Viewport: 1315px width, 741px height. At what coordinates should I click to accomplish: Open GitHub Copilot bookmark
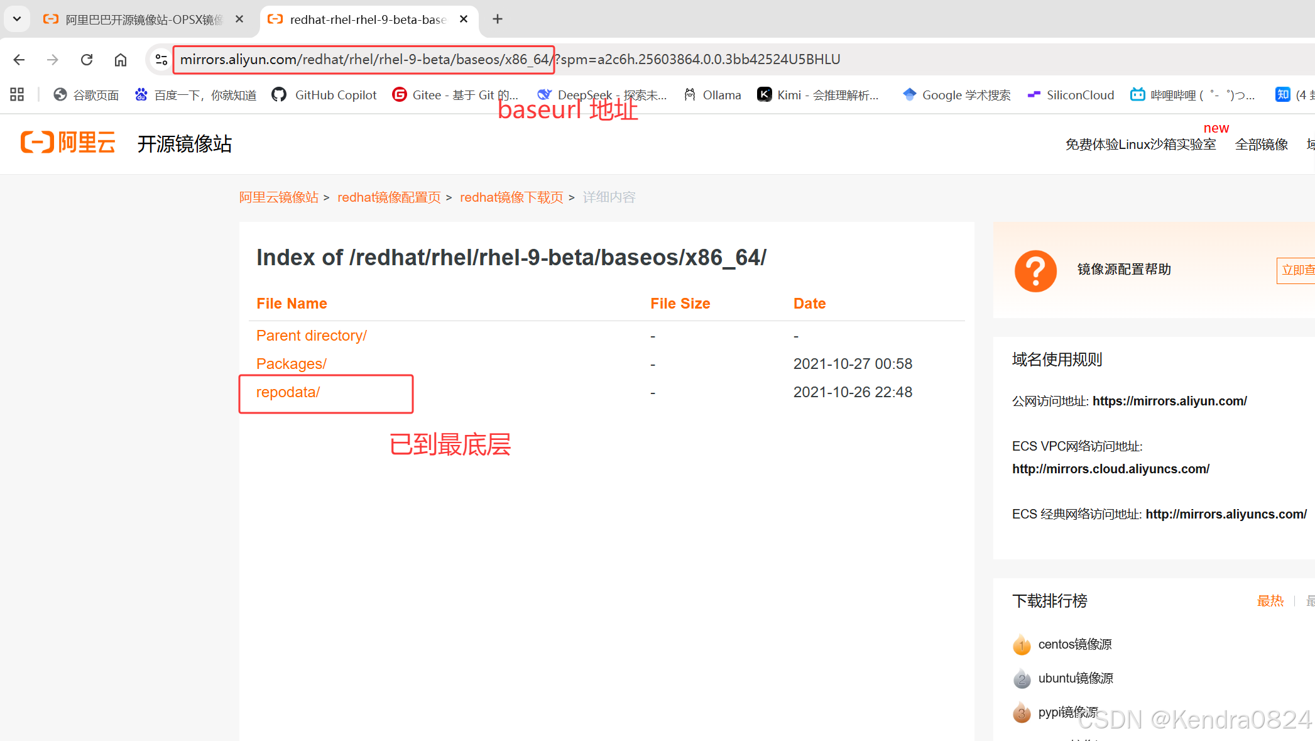coord(324,95)
